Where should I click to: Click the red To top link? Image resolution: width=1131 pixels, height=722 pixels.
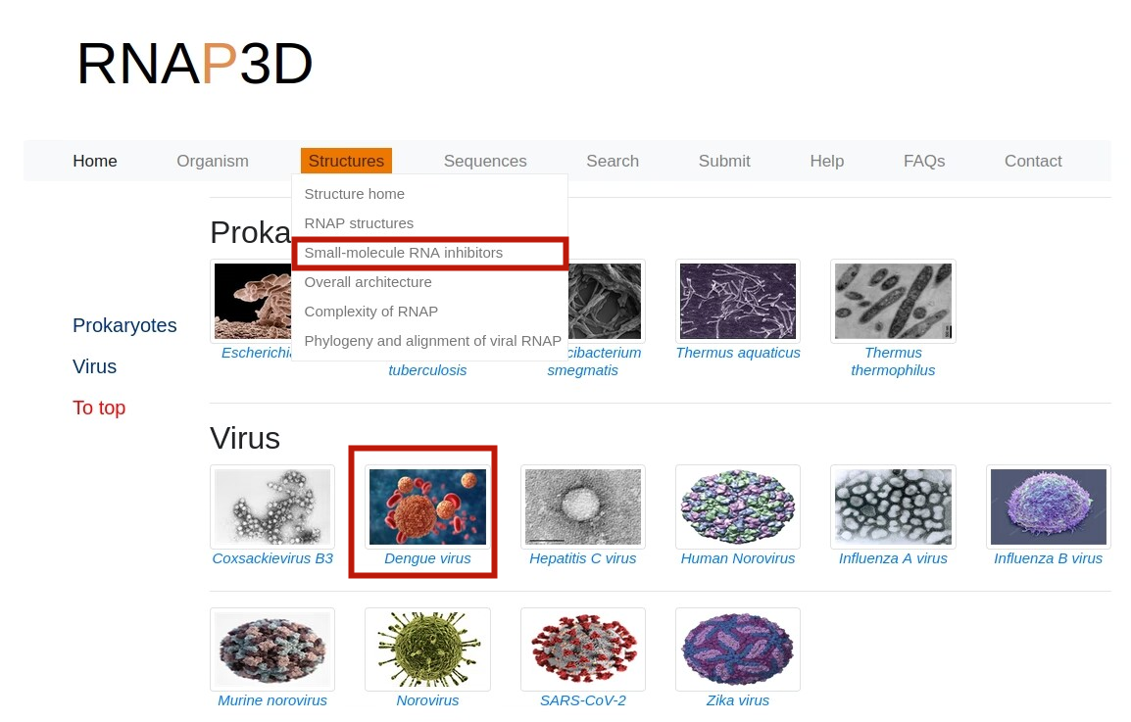pos(99,408)
